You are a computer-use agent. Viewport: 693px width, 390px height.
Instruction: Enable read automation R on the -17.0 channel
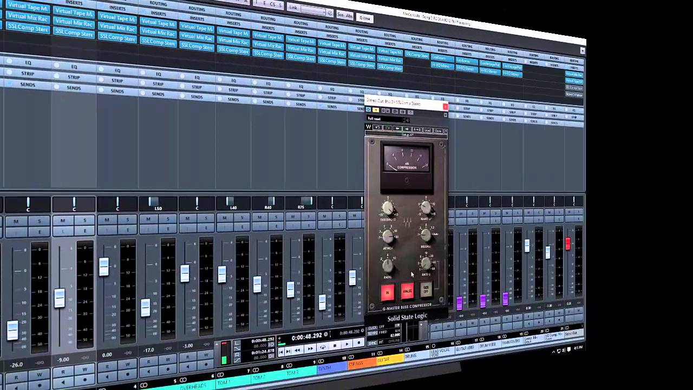(x=148, y=361)
